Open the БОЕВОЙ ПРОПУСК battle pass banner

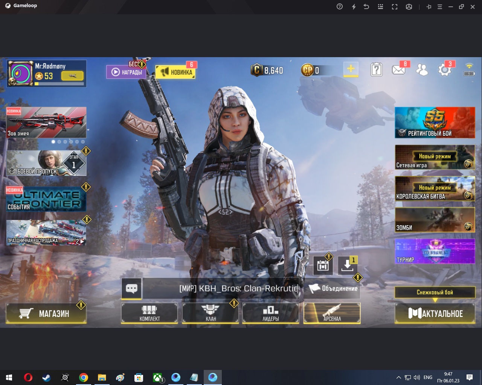click(46, 163)
